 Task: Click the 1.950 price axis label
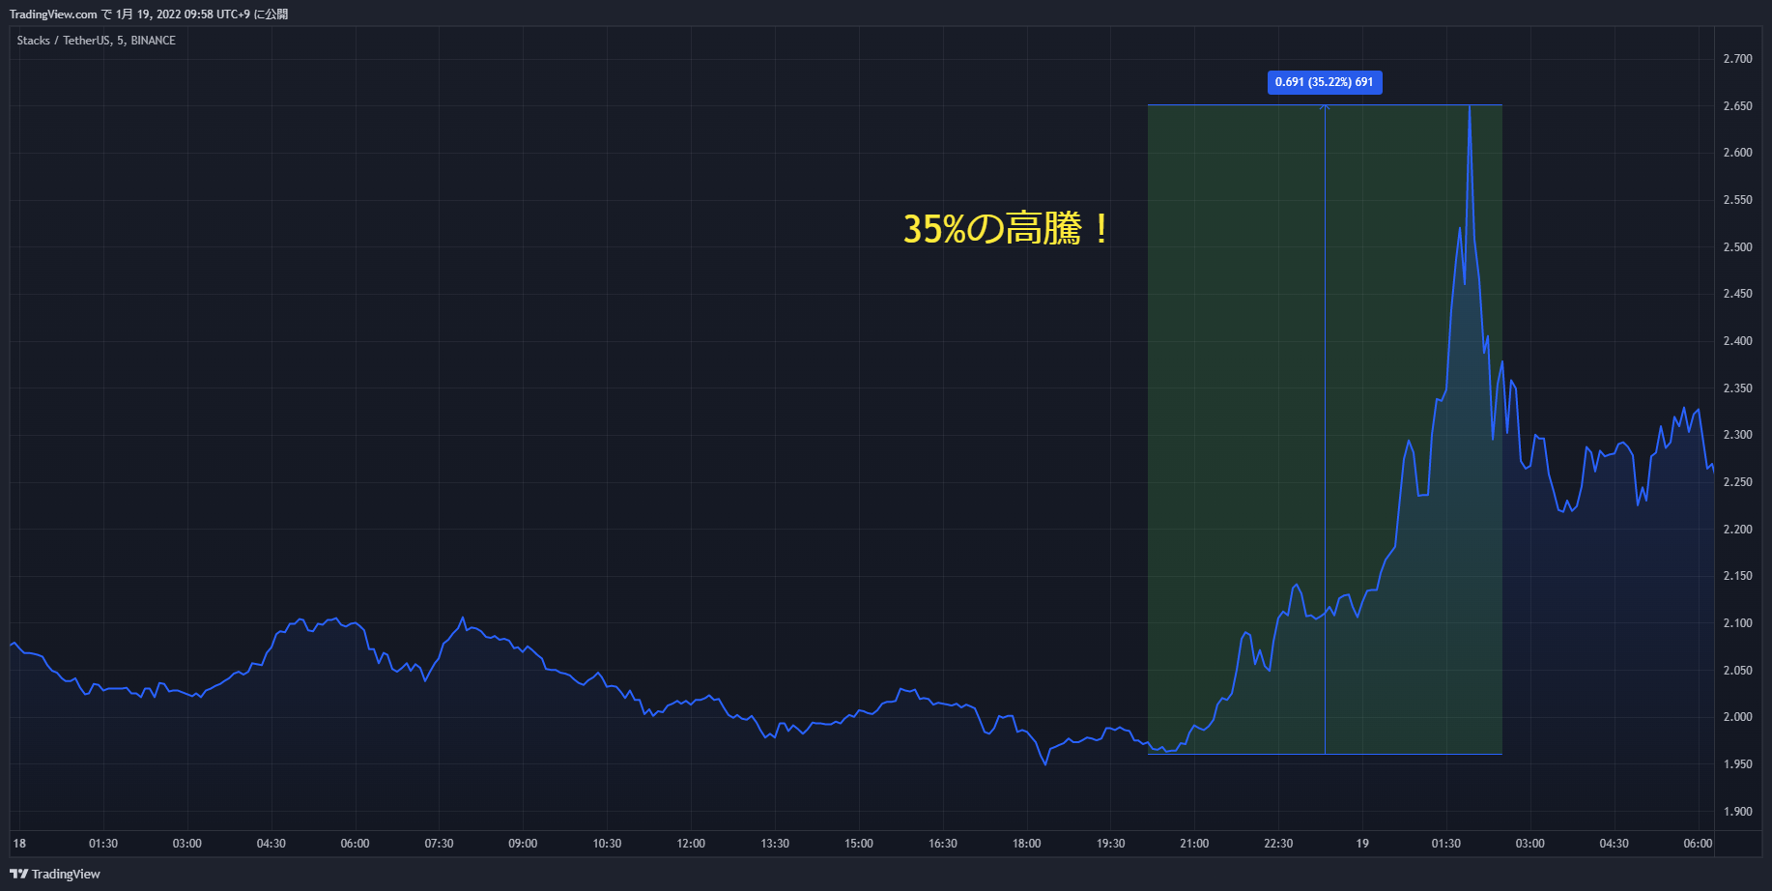(x=1737, y=764)
